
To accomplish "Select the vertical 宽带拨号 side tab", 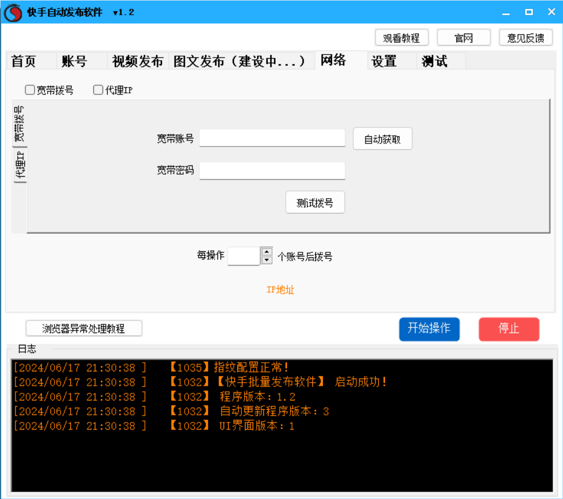I will (19, 124).
